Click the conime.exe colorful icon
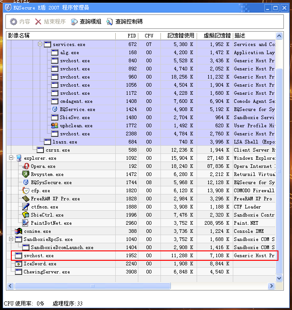The width and height of the screenshot is (292, 310). click(x=19, y=231)
